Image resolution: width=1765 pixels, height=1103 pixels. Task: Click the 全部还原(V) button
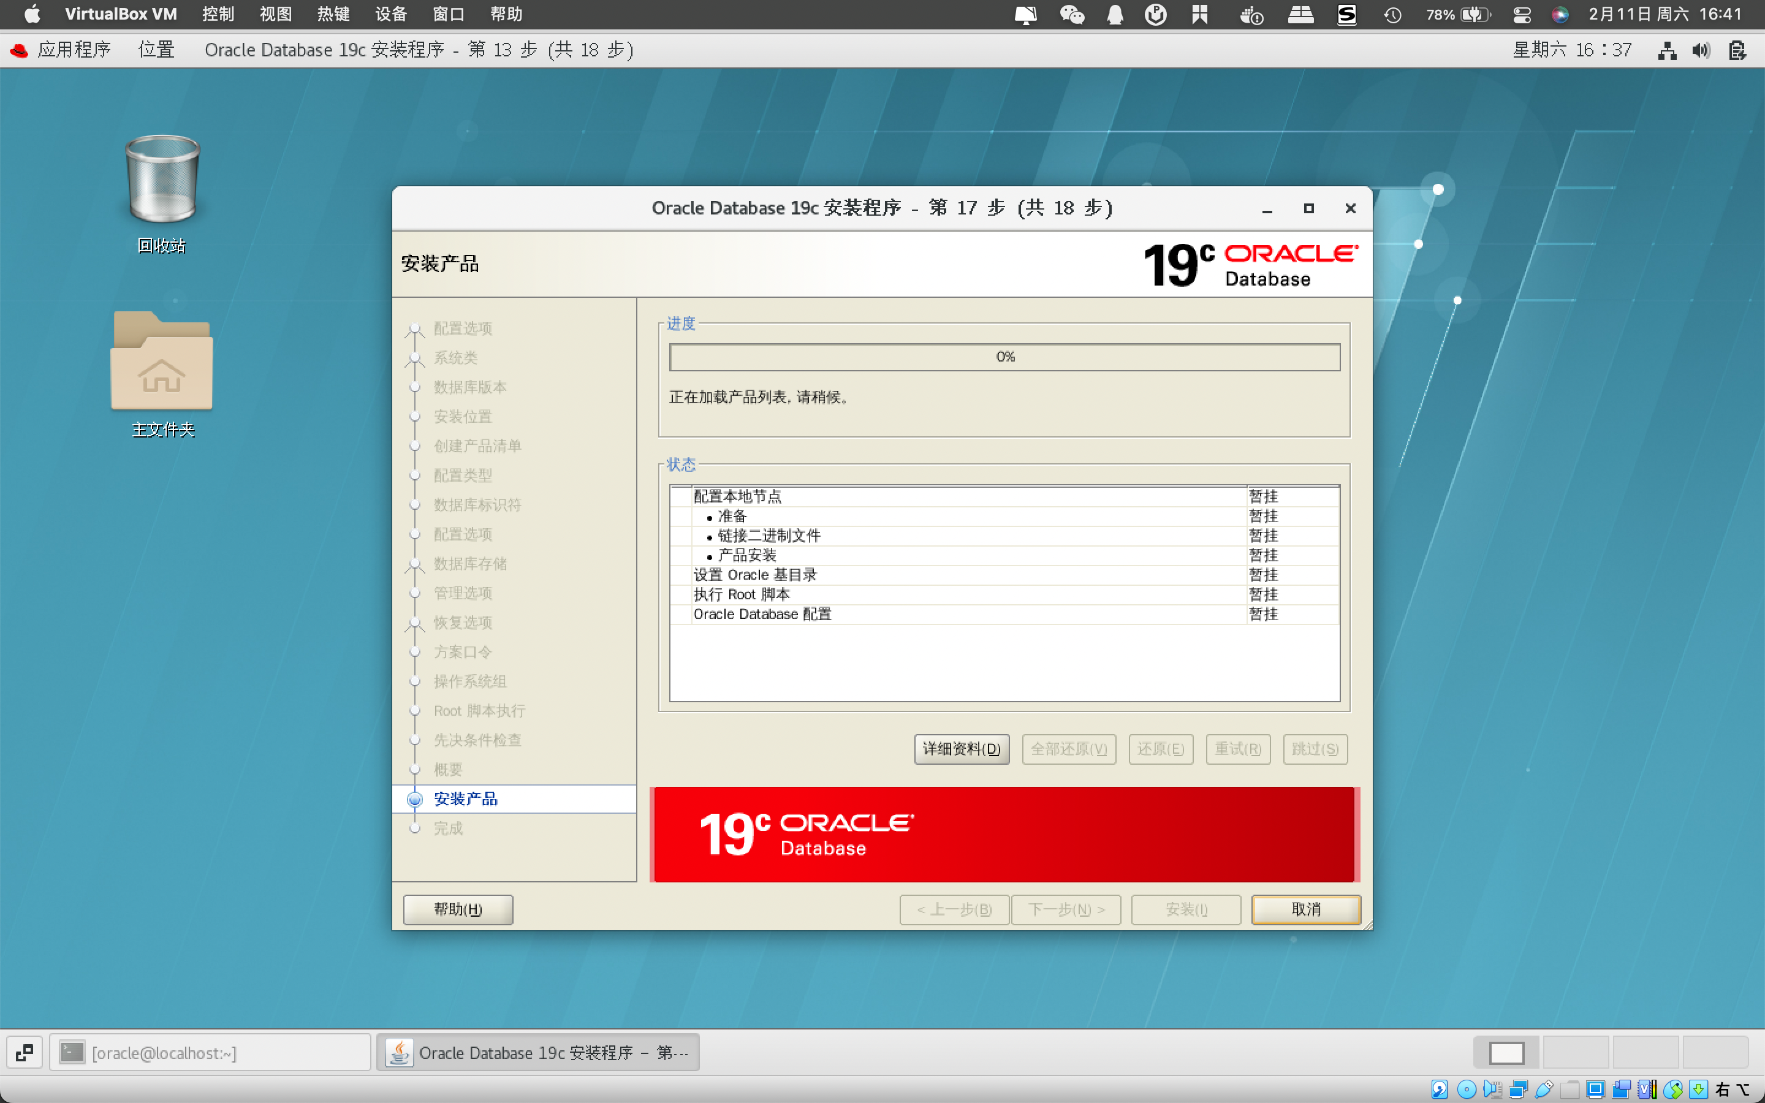coord(1068,749)
